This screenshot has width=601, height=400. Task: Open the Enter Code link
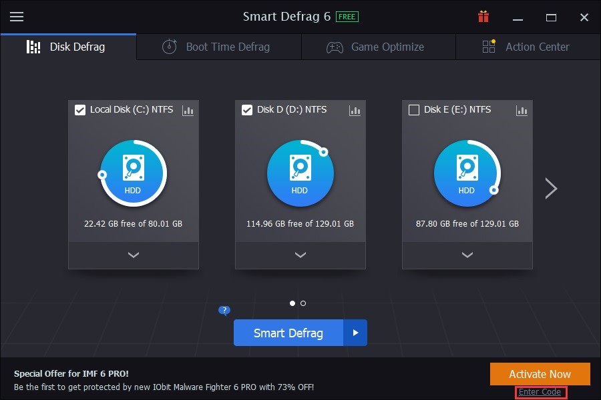(x=540, y=392)
